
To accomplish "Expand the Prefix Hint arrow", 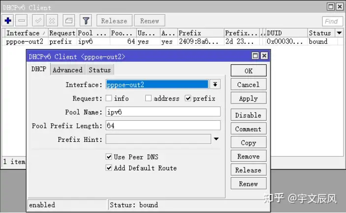I will click(216, 139).
